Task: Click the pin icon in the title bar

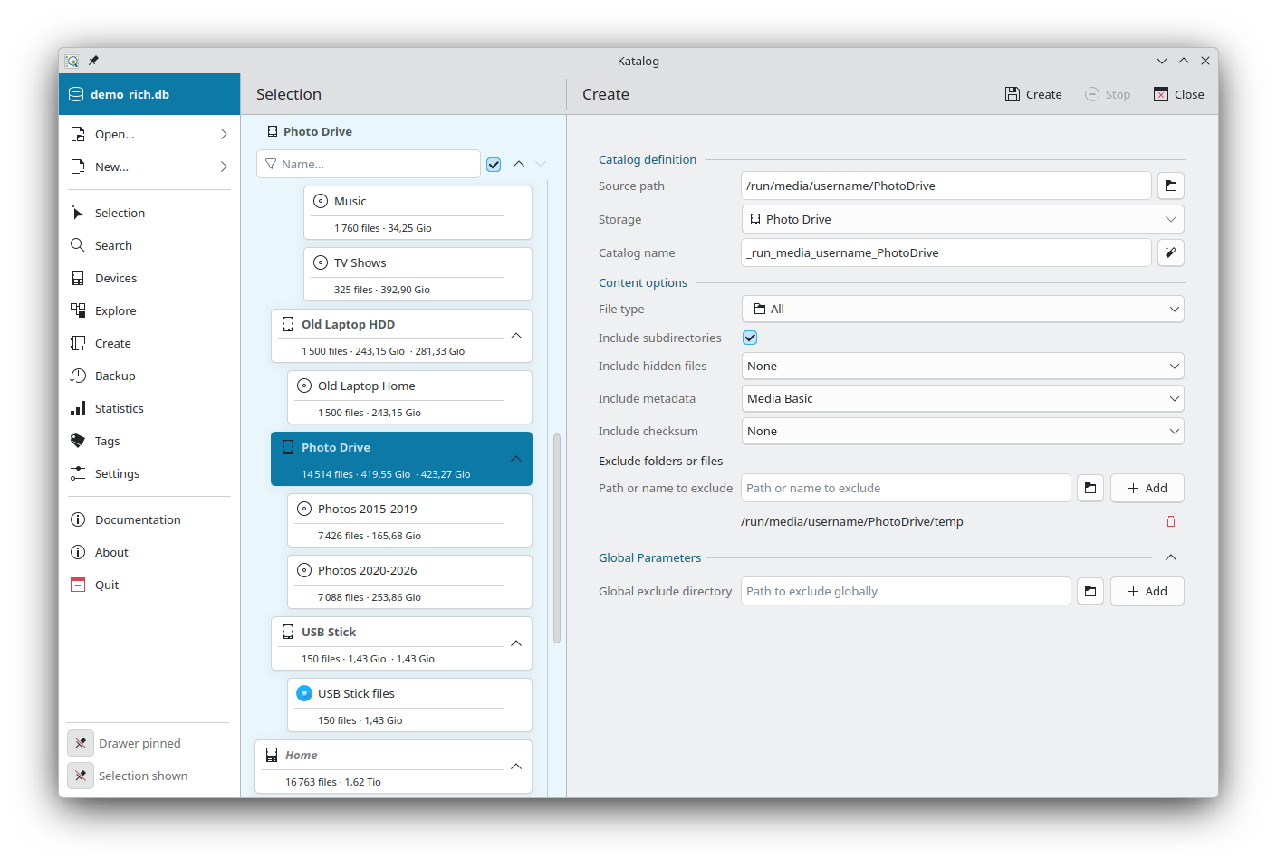Action: (93, 61)
